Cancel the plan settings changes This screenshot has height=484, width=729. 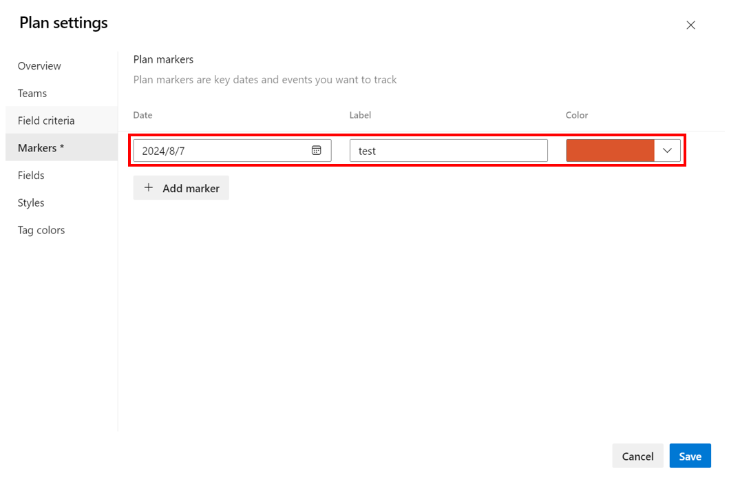click(x=637, y=456)
